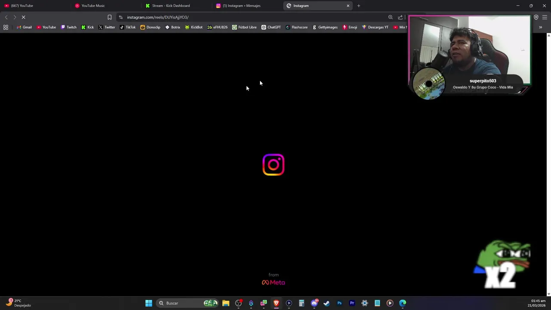Bookmark this page
Viewport: 551px width, 310px height.
click(x=109, y=17)
